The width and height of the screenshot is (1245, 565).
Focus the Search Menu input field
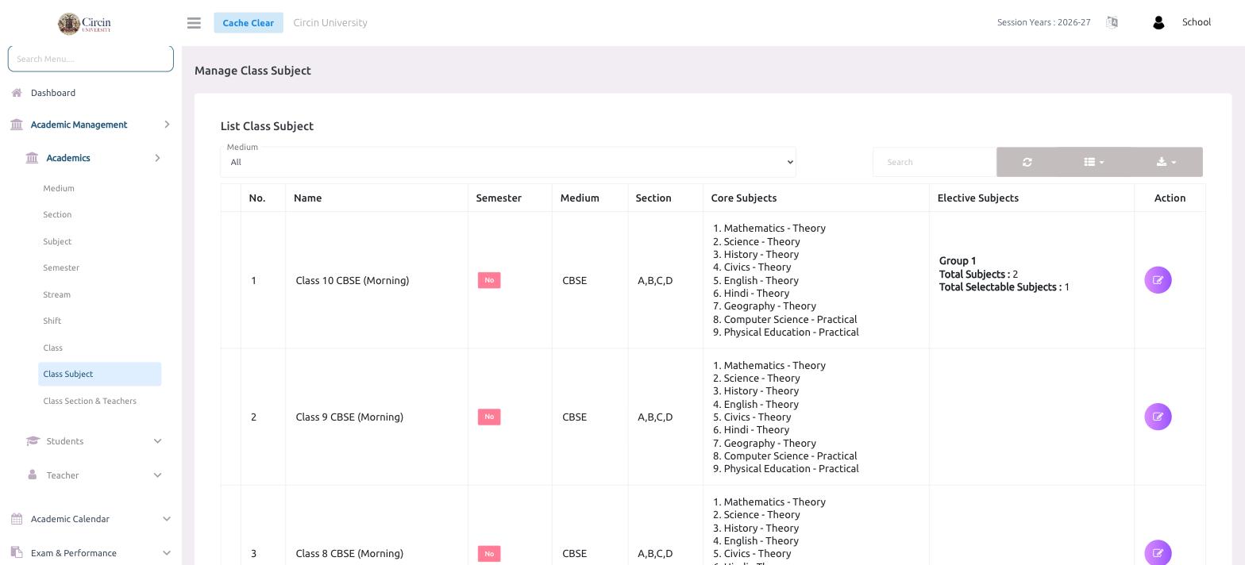point(91,59)
